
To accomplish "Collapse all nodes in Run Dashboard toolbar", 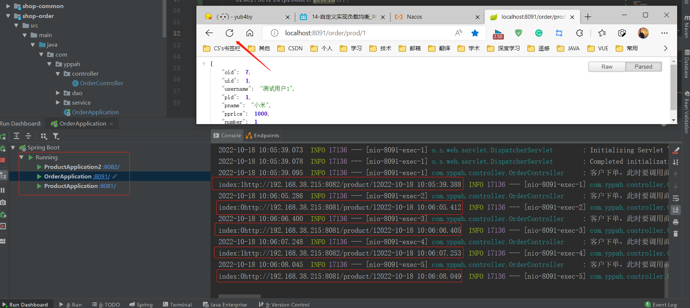I will 28,136.
